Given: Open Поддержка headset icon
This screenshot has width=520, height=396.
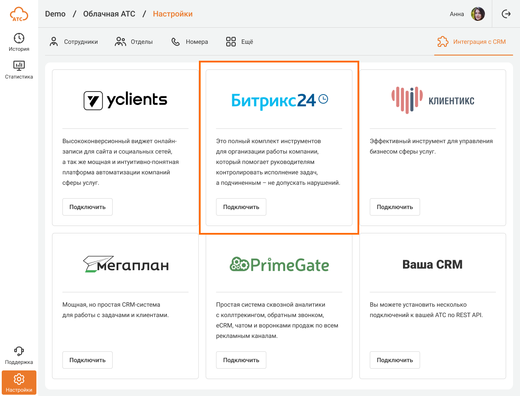Looking at the screenshot, I should (x=19, y=351).
